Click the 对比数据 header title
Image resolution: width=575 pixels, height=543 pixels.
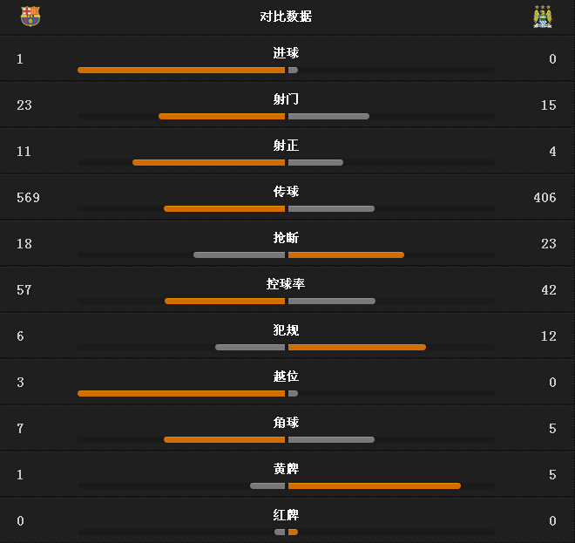(286, 17)
